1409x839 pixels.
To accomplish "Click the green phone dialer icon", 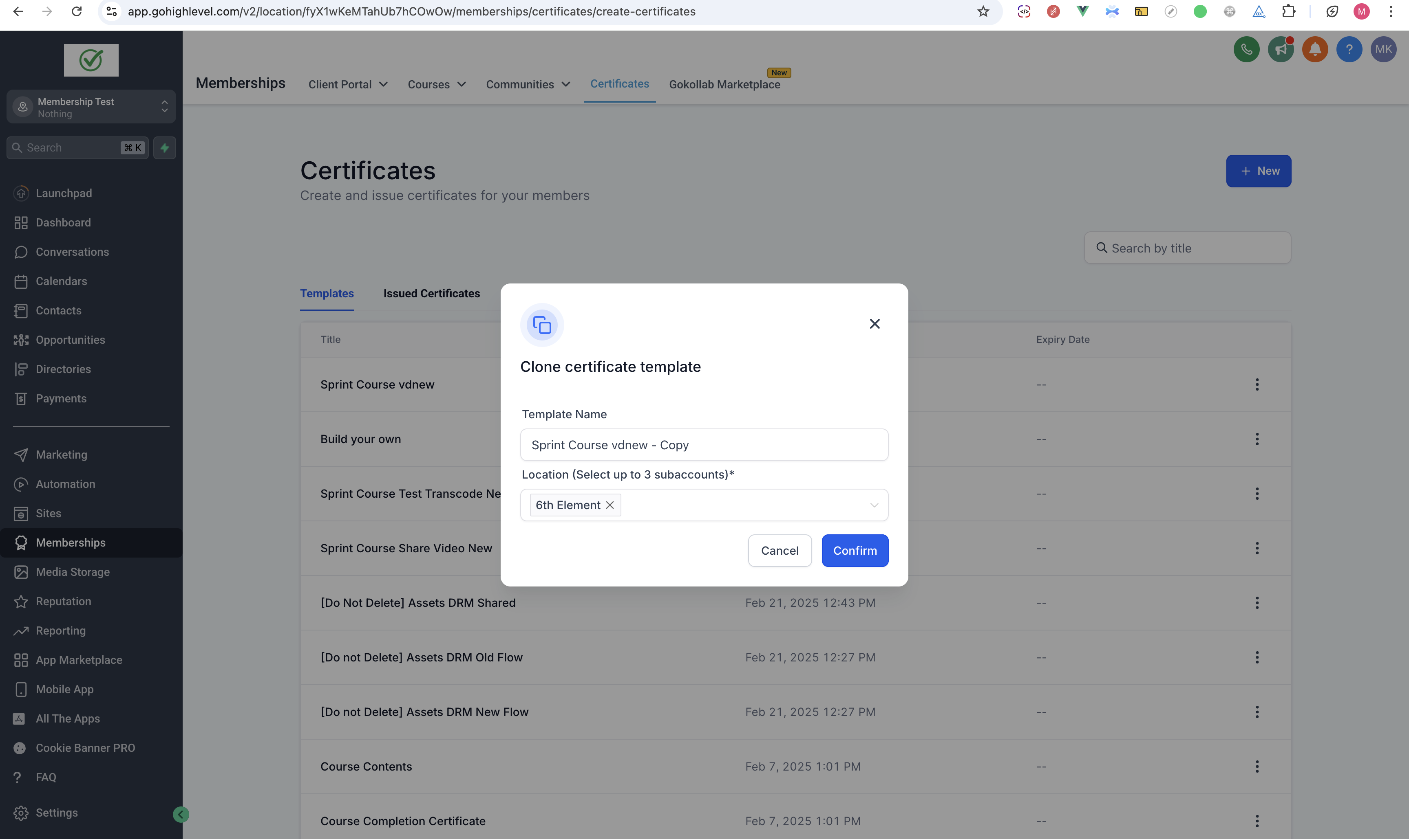I will [1246, 50].
